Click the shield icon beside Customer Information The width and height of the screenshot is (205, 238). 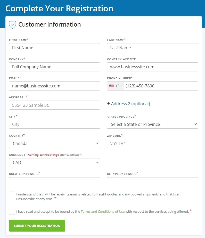12,24
